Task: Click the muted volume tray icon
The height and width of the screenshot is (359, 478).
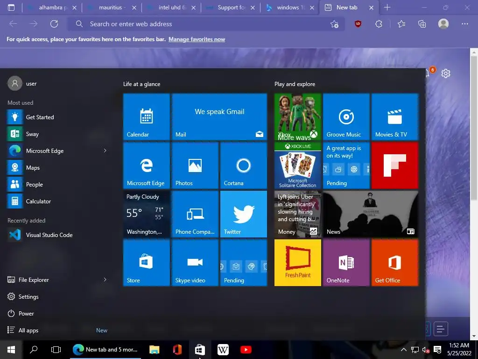Action: pyautogui.click(x=426, y=350)
